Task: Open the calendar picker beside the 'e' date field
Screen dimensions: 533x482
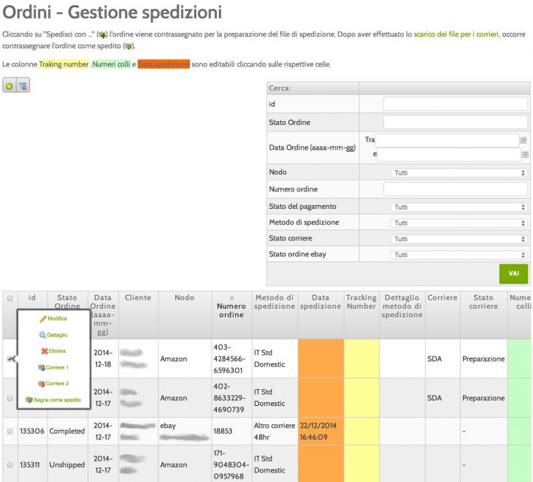Action: tap(525, 154)
